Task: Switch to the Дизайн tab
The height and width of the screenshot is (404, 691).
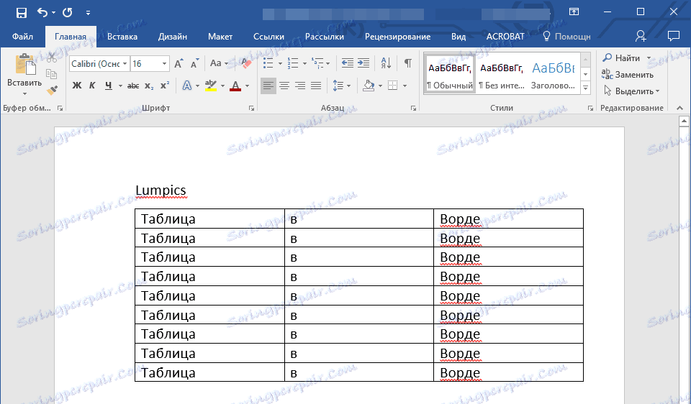Action: [x=173, y=37]
